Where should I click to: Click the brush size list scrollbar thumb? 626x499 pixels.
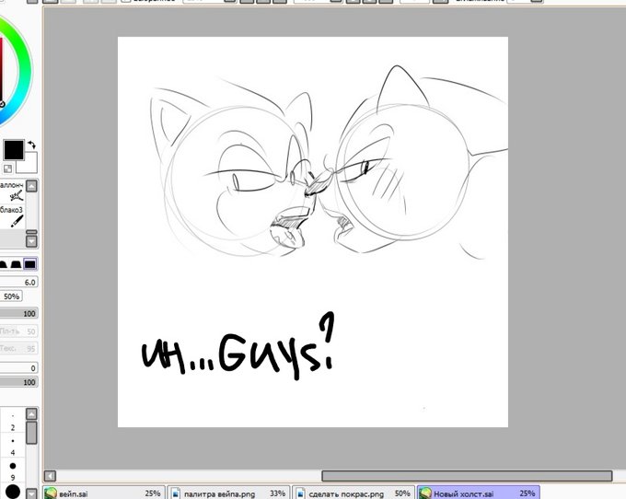pyautogui.click(x=31, y=433)
